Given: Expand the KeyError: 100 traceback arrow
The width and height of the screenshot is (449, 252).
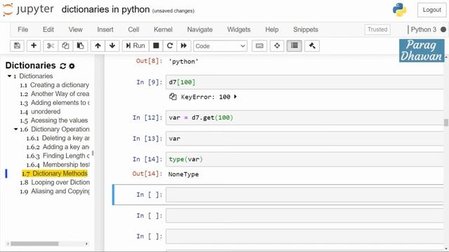Looking at the screenshot, I should [236, 97].
